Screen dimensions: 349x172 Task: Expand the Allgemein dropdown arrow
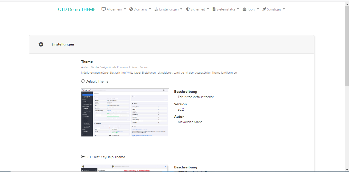125,9
